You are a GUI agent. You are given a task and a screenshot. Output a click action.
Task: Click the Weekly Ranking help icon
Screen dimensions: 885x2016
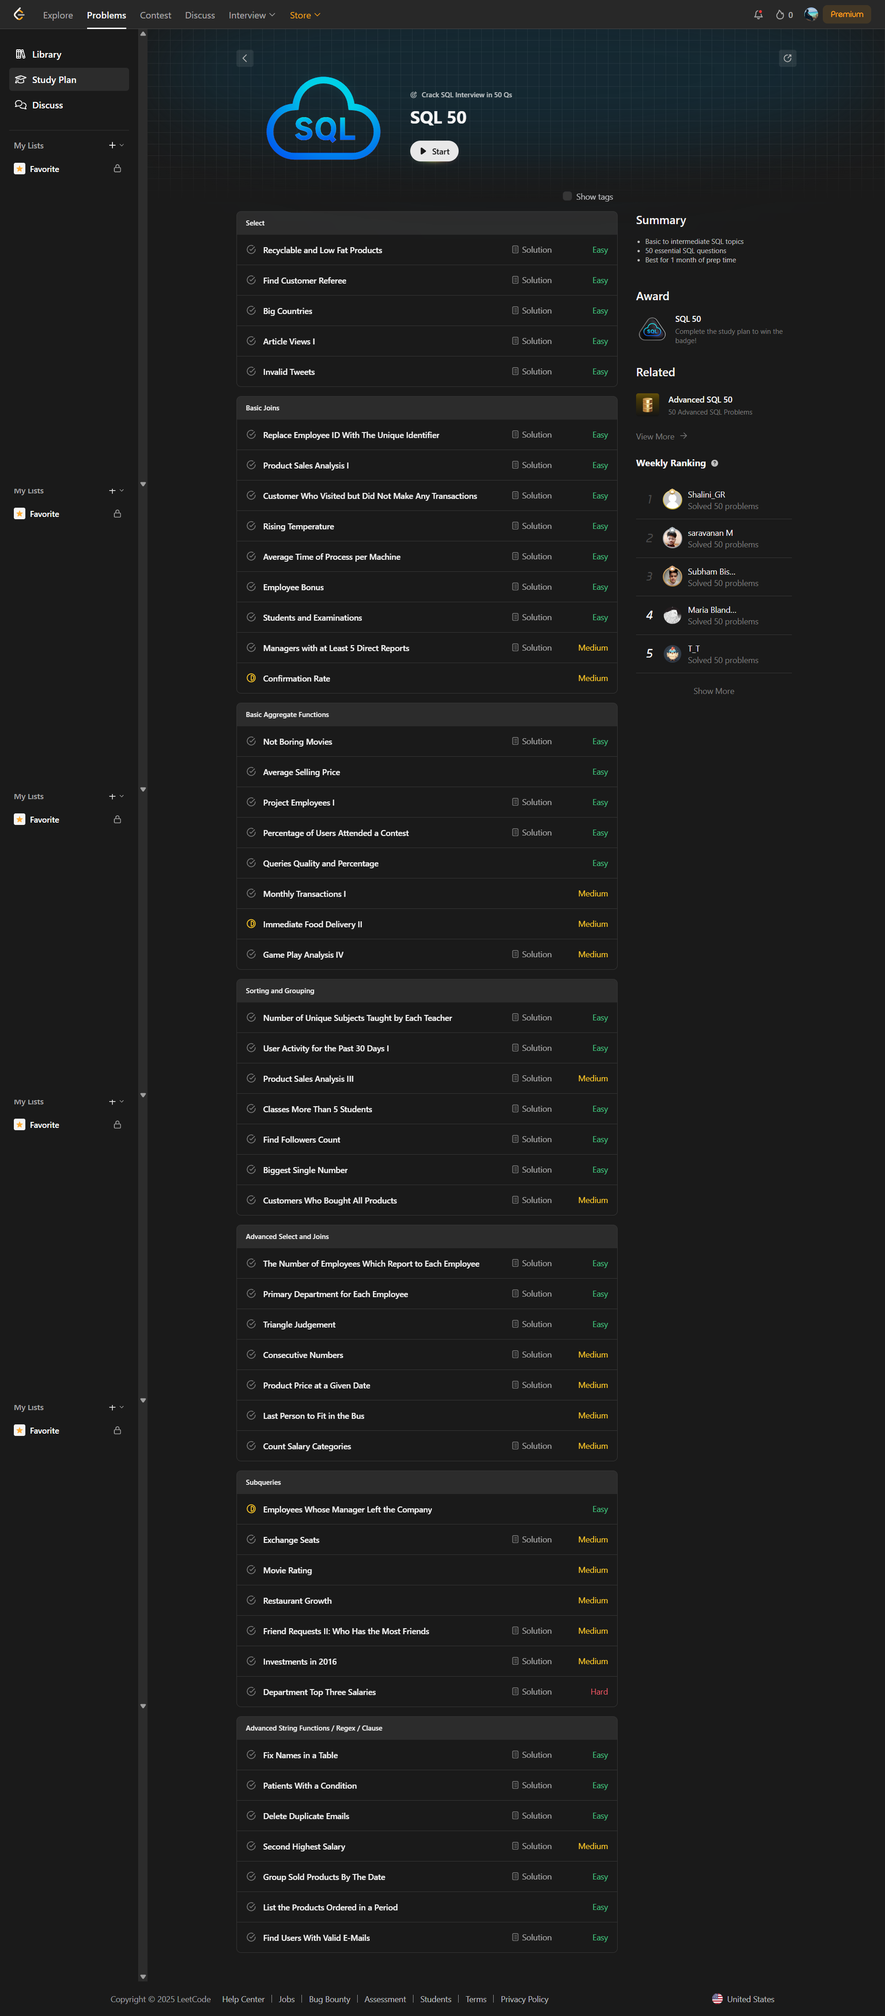click(x=714, y=463)
